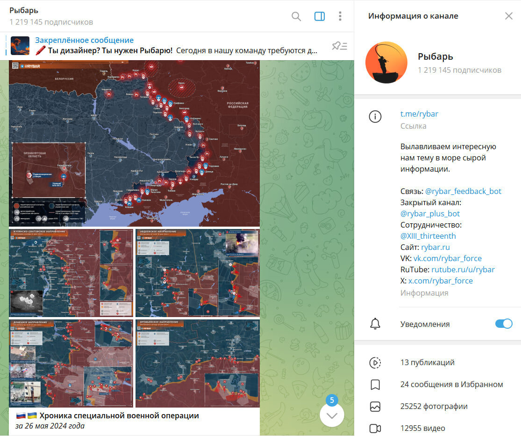Open search in the Рыбарь channel
521x436 pixels.
click(296, 16)
